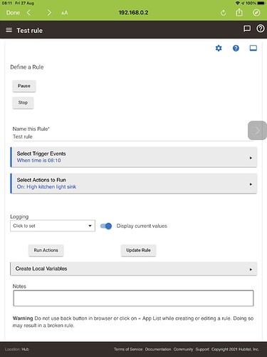Click the 'Location: Hub' footer text
Viewport: 267px width, 357px height.
tap(17, 349)
